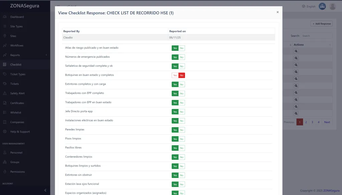
Task: Collapse the sidebar with bottom chevron
Action: [45, 190]
